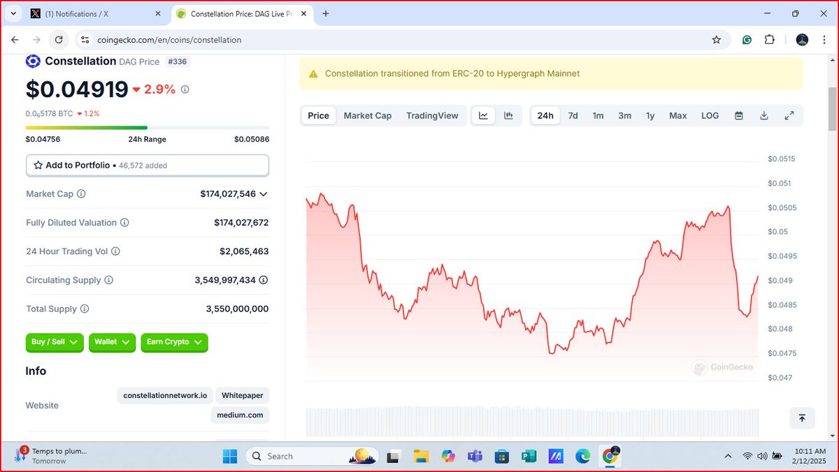Click the Market Cap info icon
Image resolution: width=839 pixels, height=472 pixels.
pos(81,193)
